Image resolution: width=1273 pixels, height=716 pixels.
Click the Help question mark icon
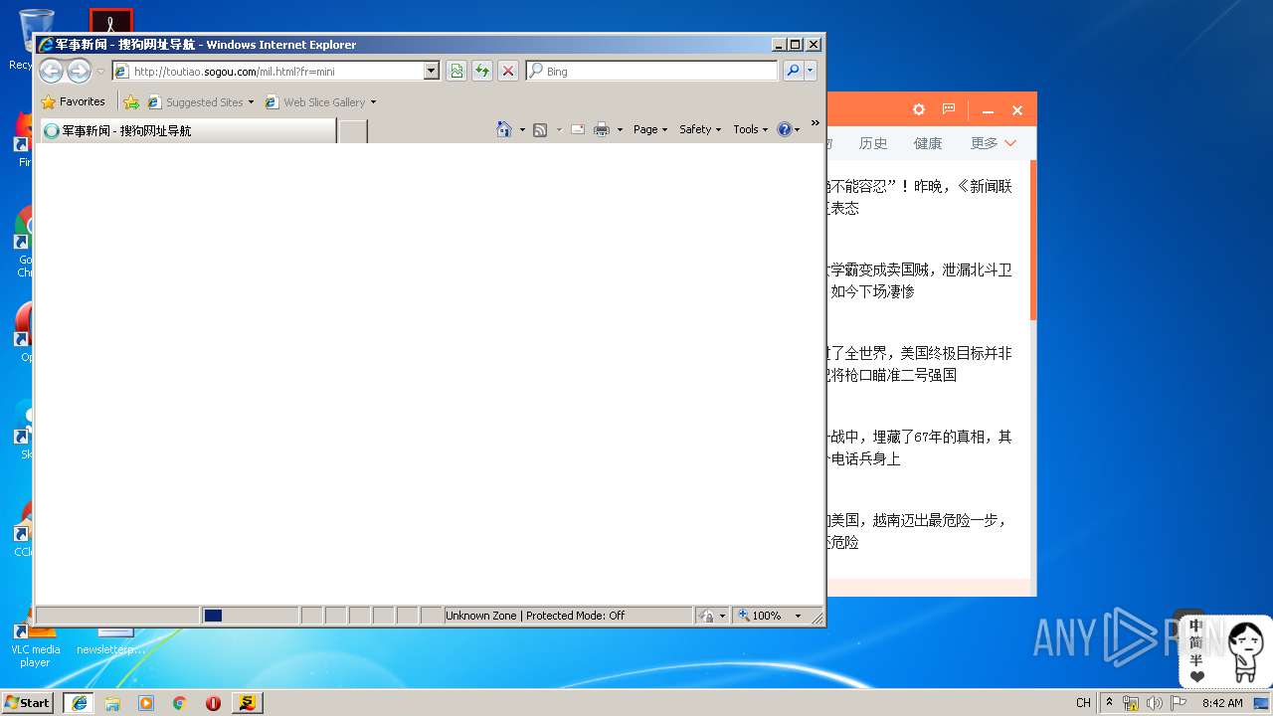[x=784, y=129]
